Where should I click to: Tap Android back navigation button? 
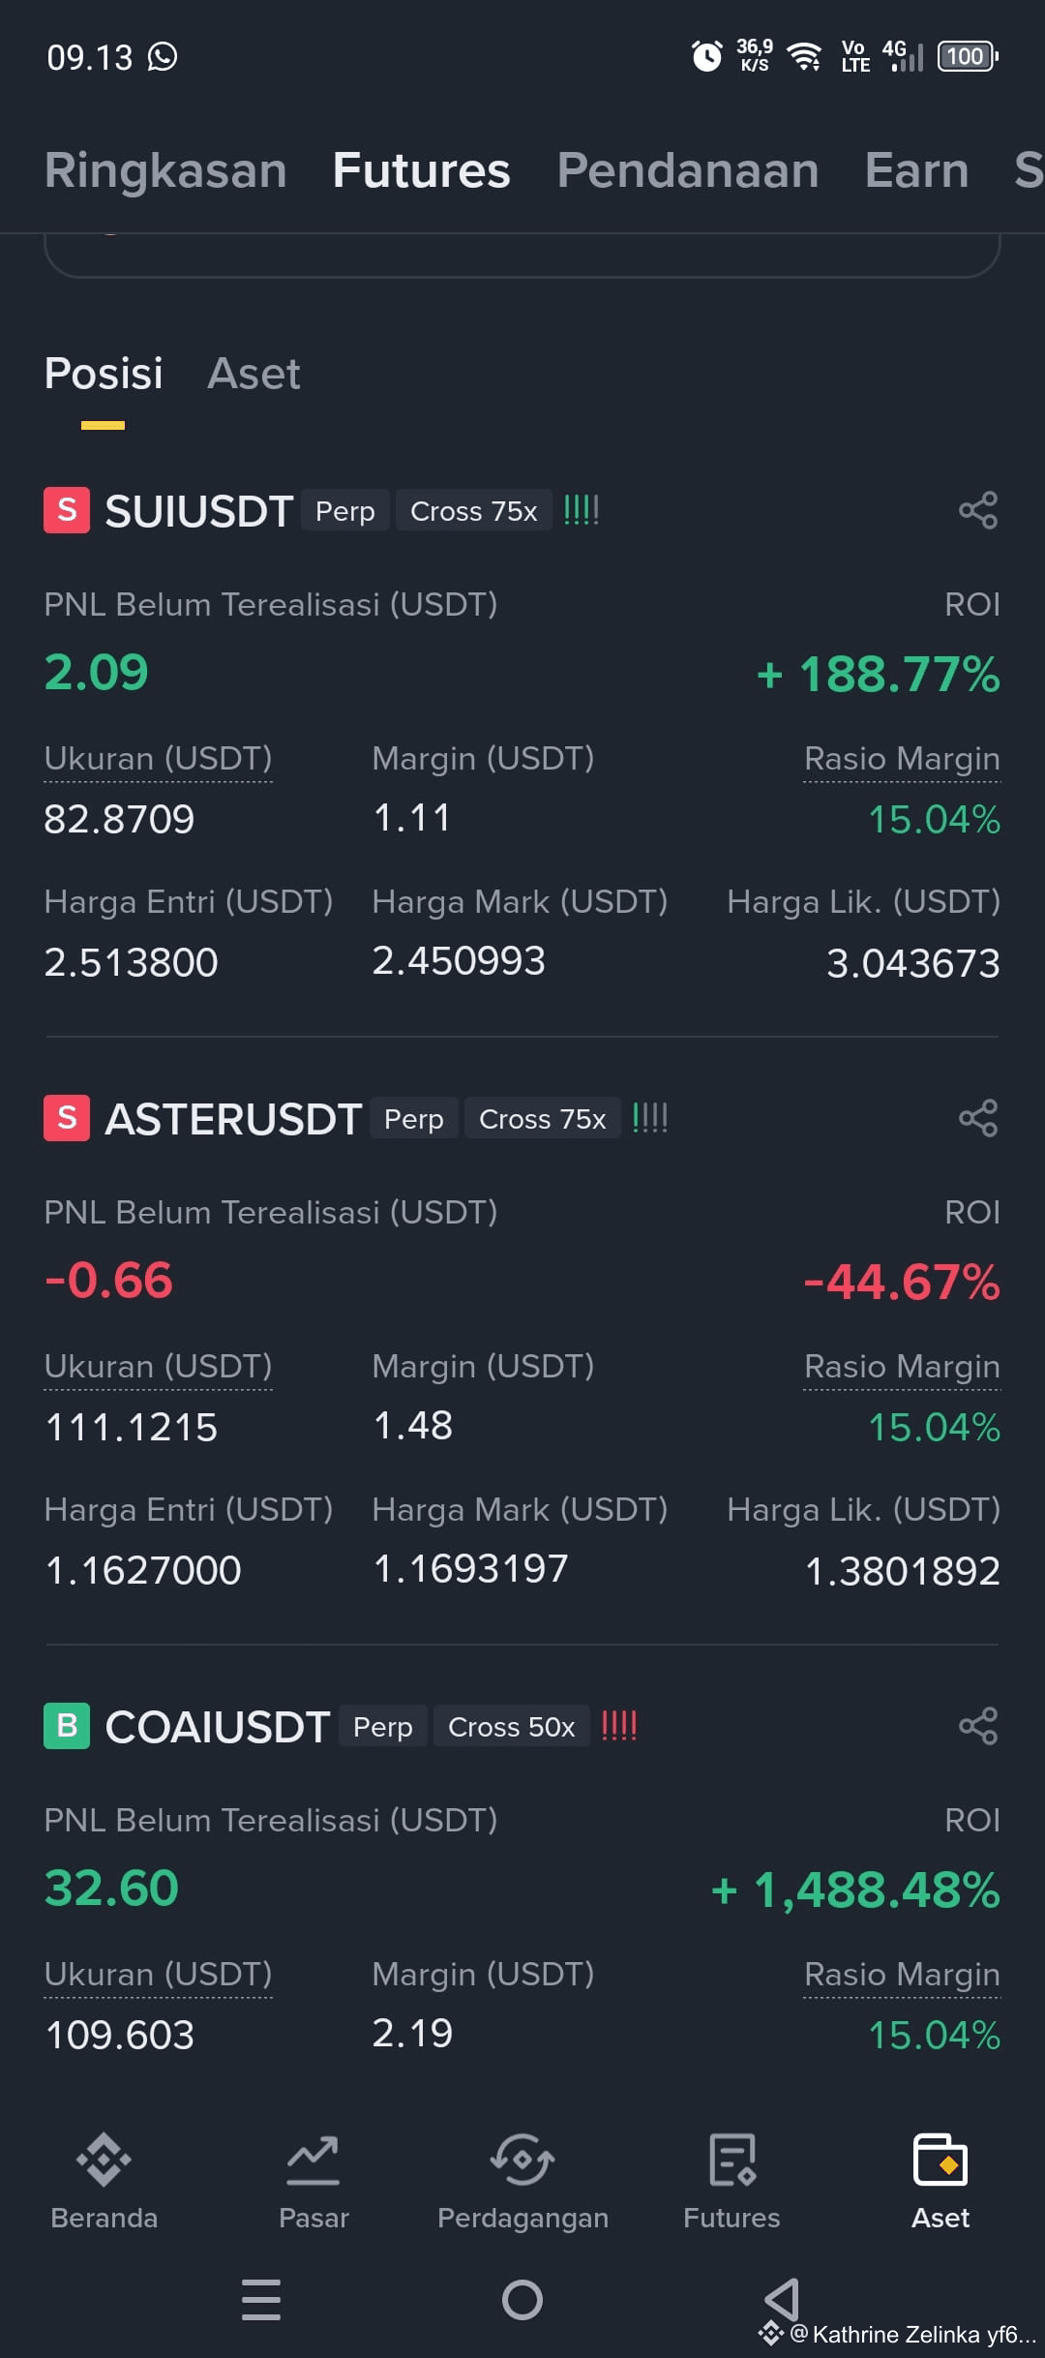coord(782,2299)
